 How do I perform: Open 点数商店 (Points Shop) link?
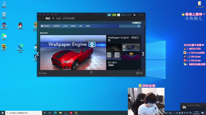point(73,26)
